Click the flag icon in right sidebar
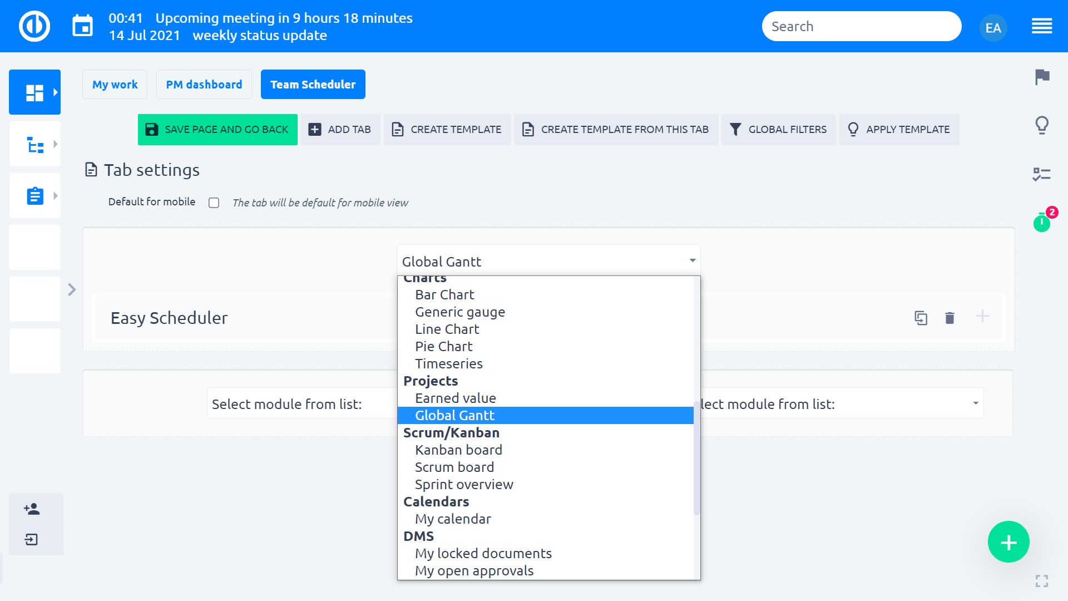The width and height of the screenshot is (1068, 601). (1042, 77)
